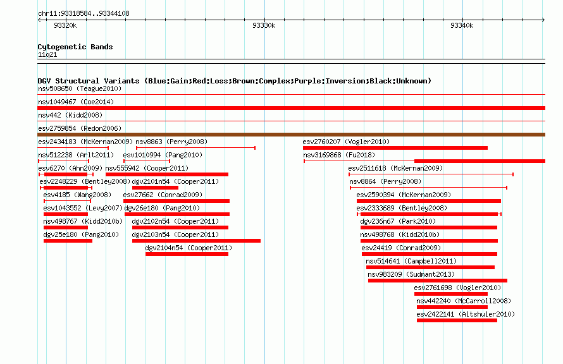The image size is (563, 364).
Task: Open the esv2760207 (Vogler2010) variant
Action: coord(346,142)
